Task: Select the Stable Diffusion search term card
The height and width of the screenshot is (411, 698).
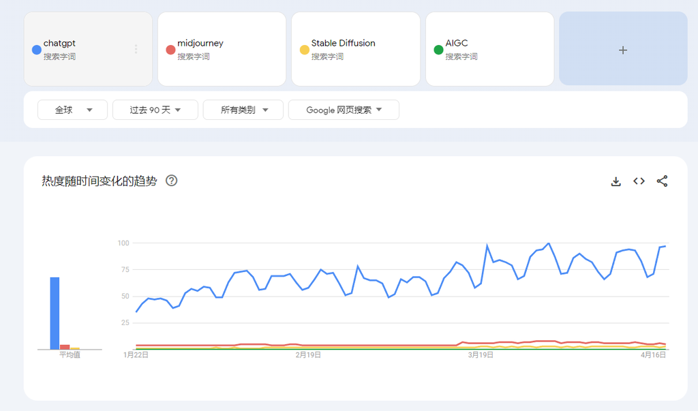Action: [x=356, y=48]
